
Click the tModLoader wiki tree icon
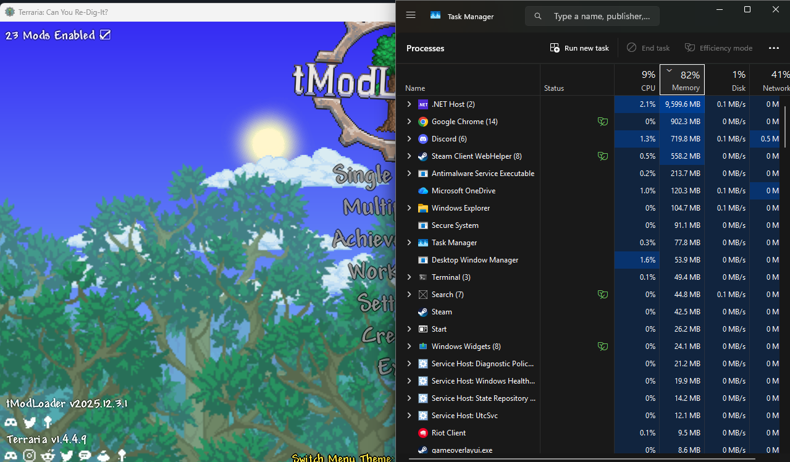click(x=48, y=422)
